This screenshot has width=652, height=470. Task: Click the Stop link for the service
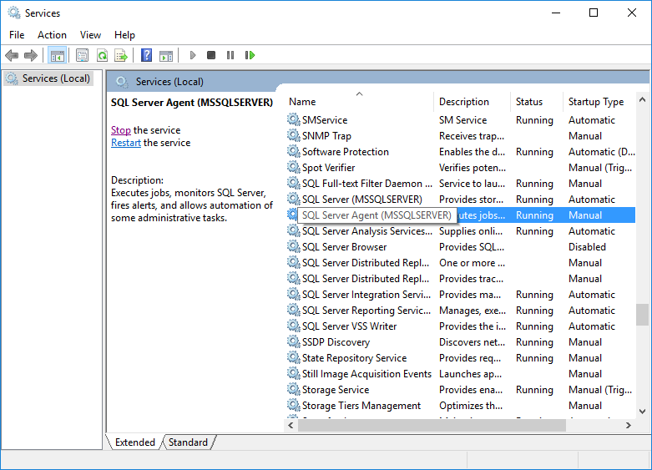click(x=120, y=130)
